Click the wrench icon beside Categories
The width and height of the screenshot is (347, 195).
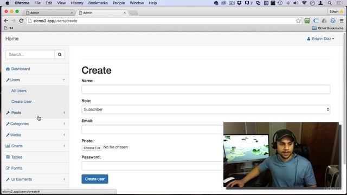(8, 123)
